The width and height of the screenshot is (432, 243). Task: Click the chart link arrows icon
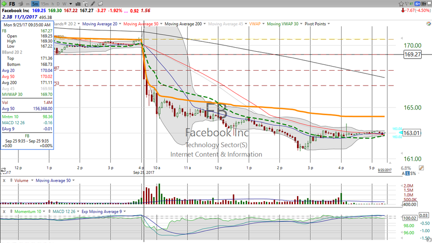[3, 170]
